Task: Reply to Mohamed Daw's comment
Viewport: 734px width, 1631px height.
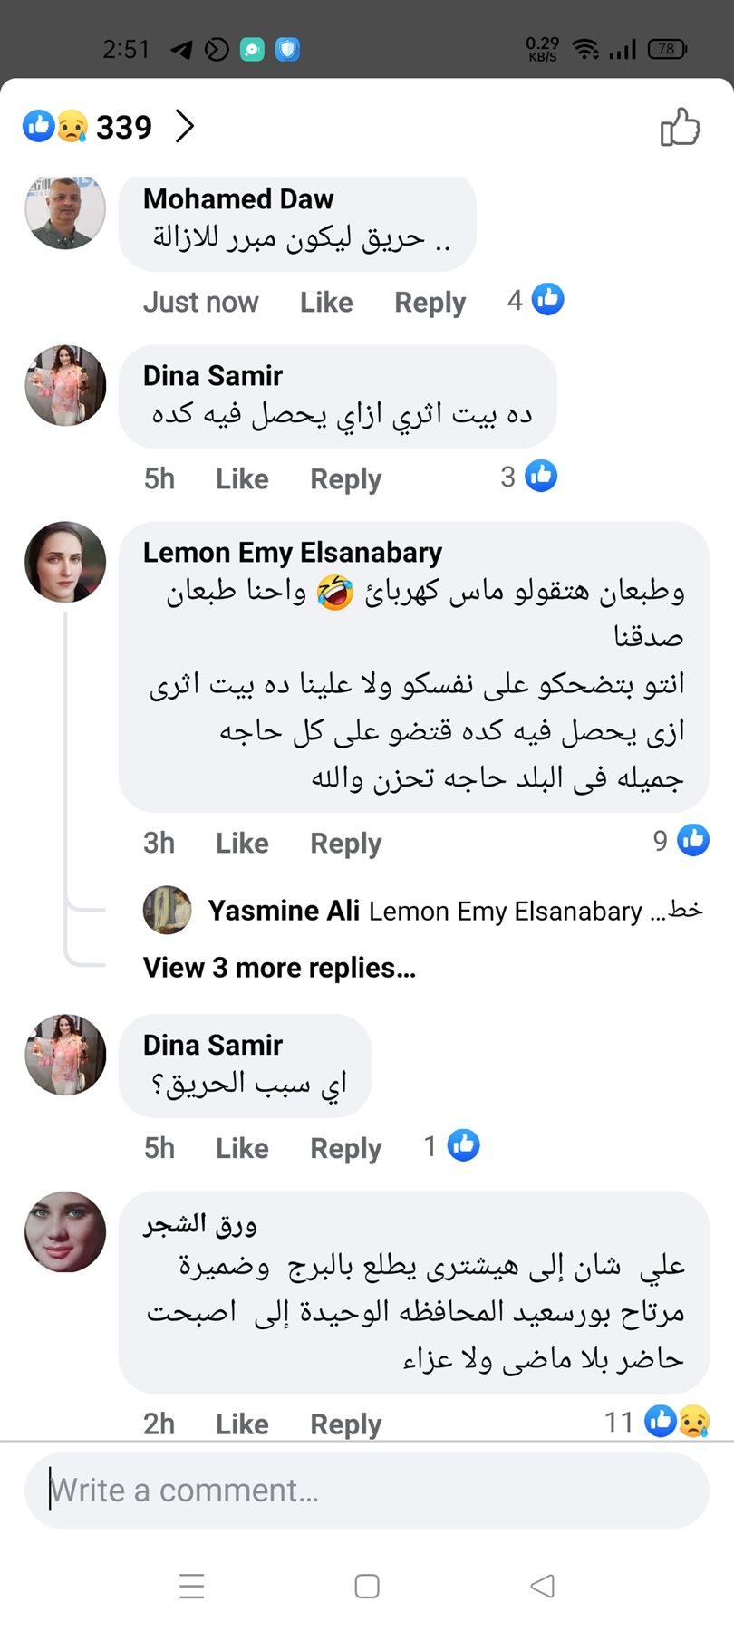Action: (430, 302)
